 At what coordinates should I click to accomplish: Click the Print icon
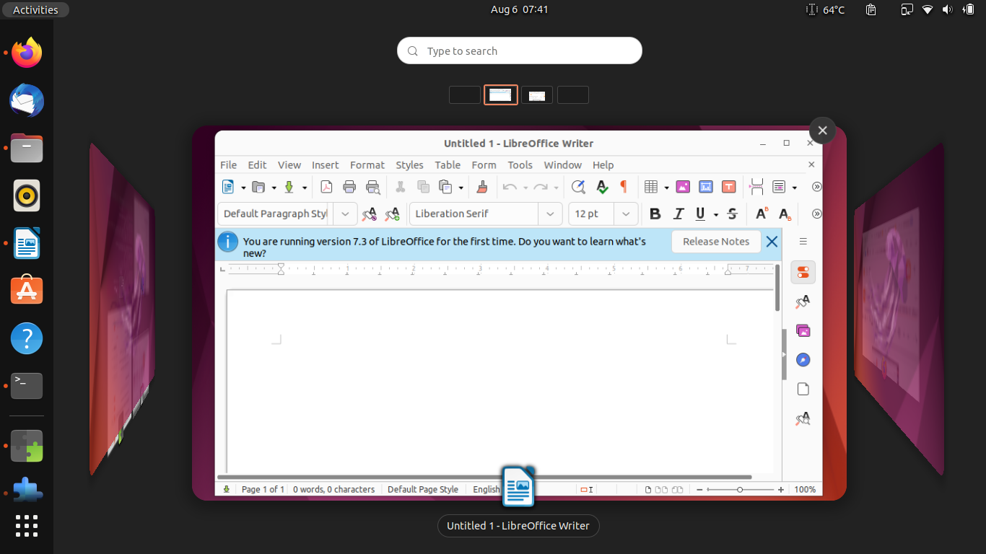349,187
